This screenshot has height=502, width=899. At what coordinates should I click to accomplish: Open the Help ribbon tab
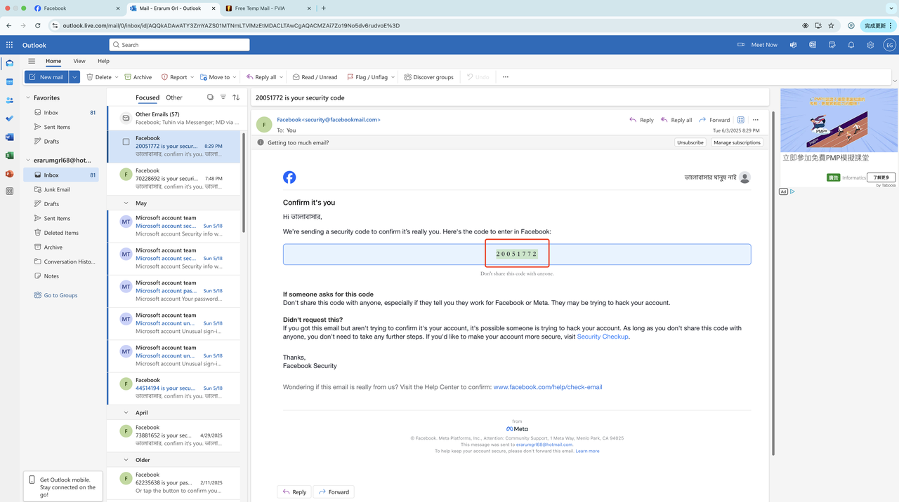pos(103,61)
